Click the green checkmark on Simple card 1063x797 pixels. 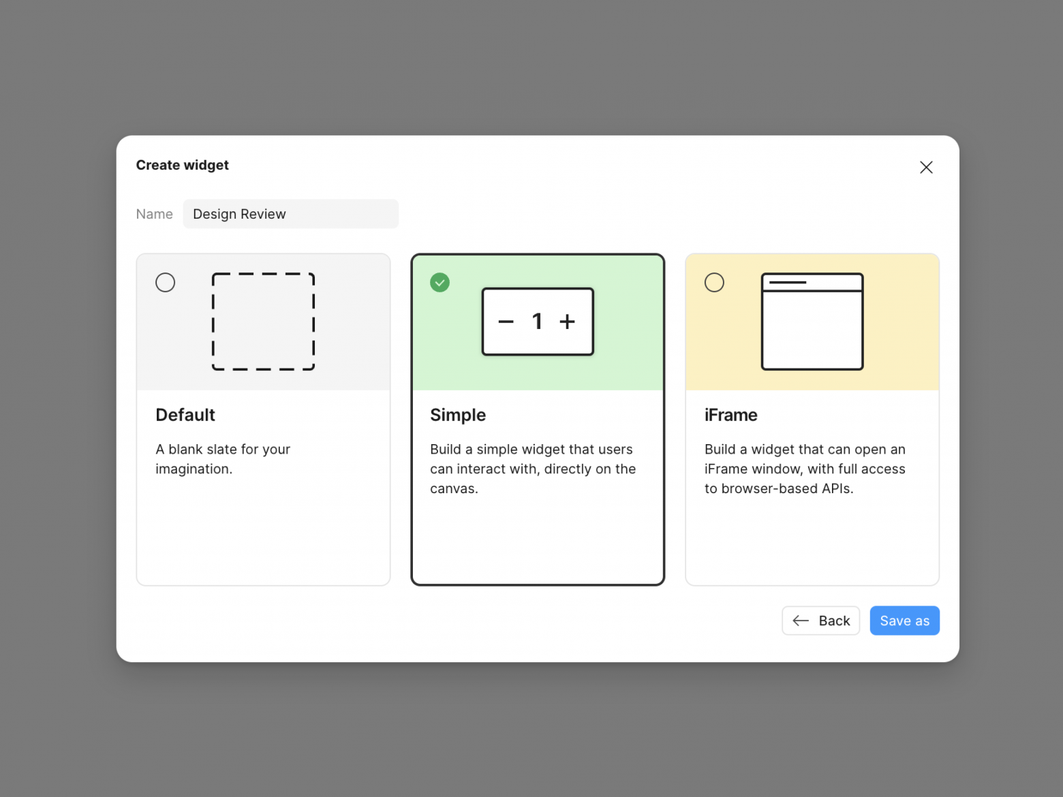(x=440, y=282)
